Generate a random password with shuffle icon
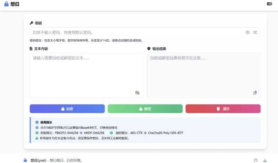278x163 pixels. pos(255,32)
